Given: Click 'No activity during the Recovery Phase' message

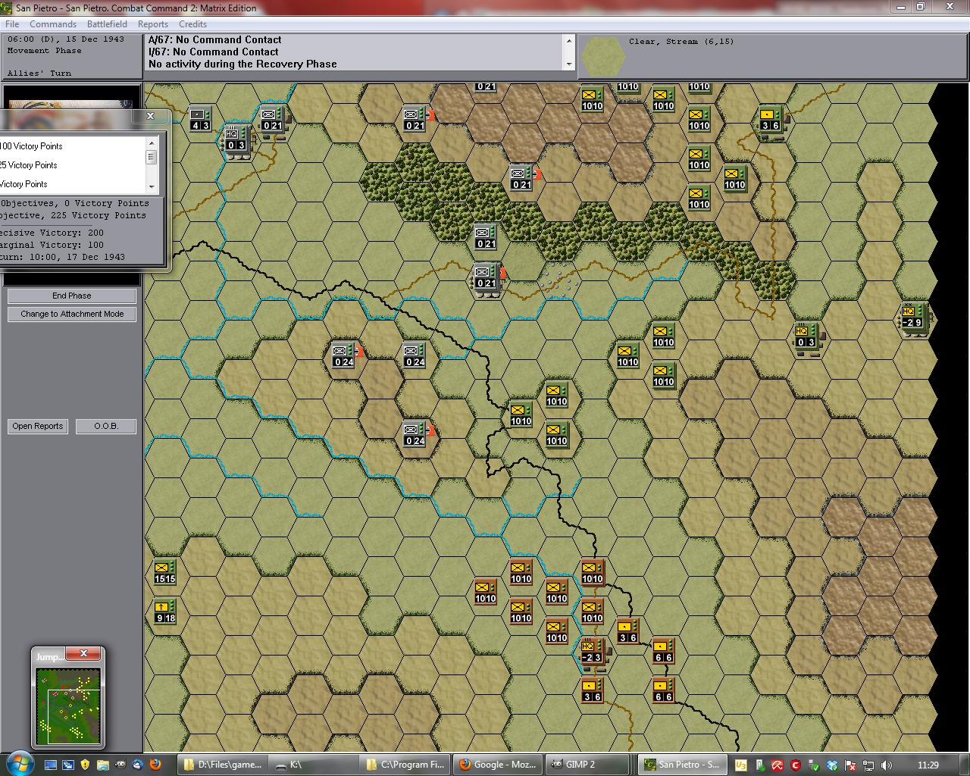Looking at the screenshot, I should 242,64.
